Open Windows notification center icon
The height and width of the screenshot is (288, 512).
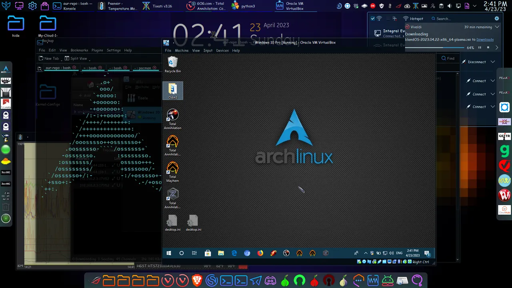427,253
